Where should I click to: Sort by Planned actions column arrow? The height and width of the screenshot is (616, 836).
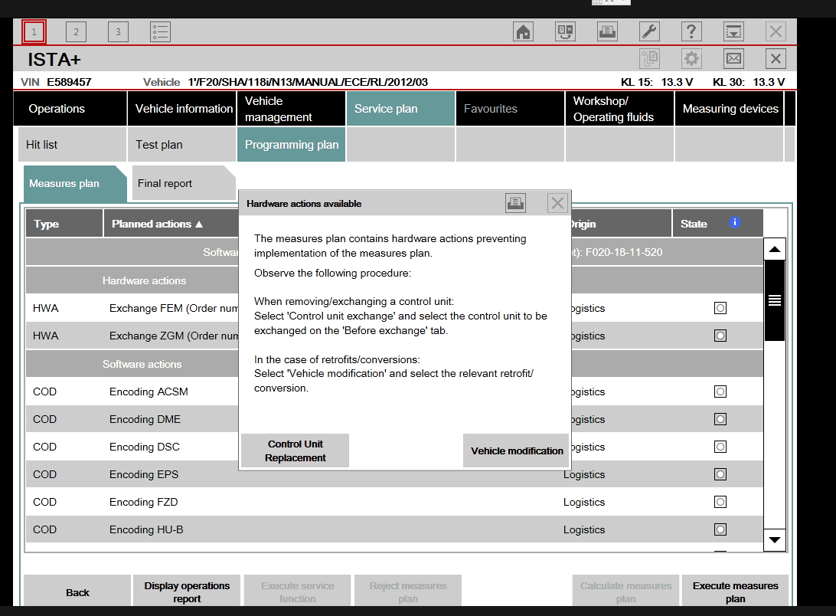tap(199, 224)
